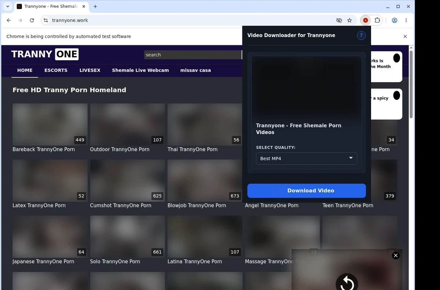
Task: Select the LIVESEX menu item
Action: pos(90,70)
